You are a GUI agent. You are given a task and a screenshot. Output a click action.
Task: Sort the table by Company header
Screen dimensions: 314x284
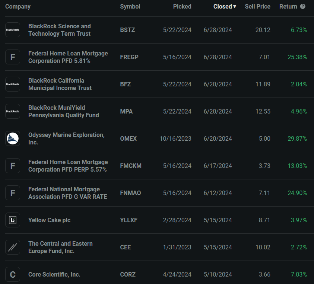click(18, 6)
